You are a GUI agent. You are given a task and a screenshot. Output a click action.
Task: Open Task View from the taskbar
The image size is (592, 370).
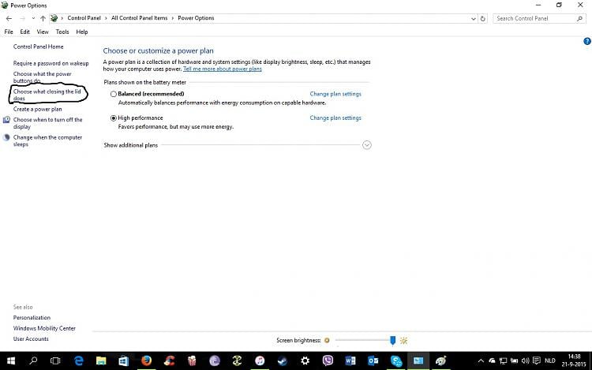55,361
